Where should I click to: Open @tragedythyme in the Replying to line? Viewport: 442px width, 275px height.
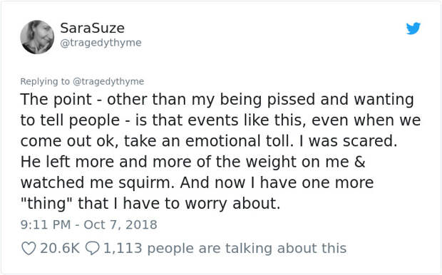[x=108, y=81]
